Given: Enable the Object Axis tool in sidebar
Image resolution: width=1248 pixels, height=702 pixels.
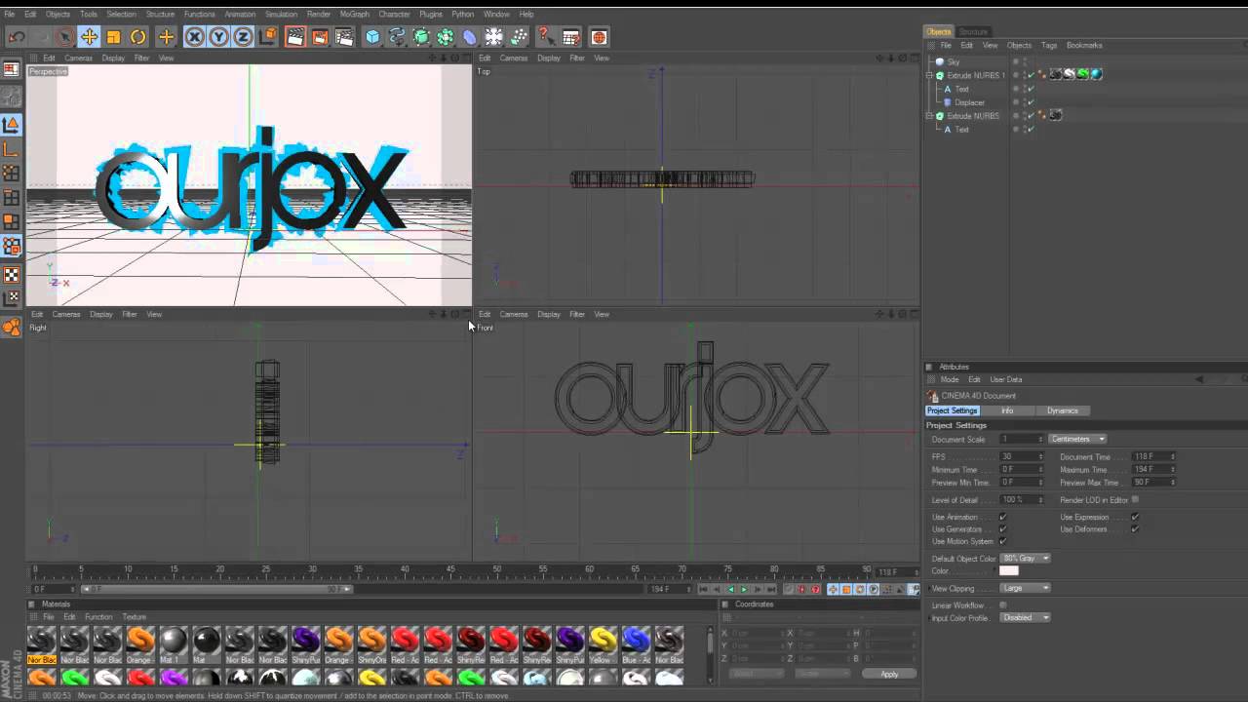Looking at the screenshot, I should point(12,149).
